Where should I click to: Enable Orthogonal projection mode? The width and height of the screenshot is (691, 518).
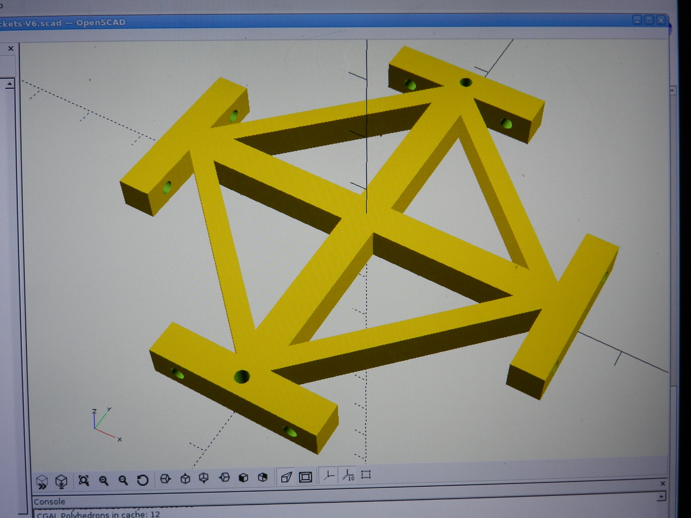306,476
